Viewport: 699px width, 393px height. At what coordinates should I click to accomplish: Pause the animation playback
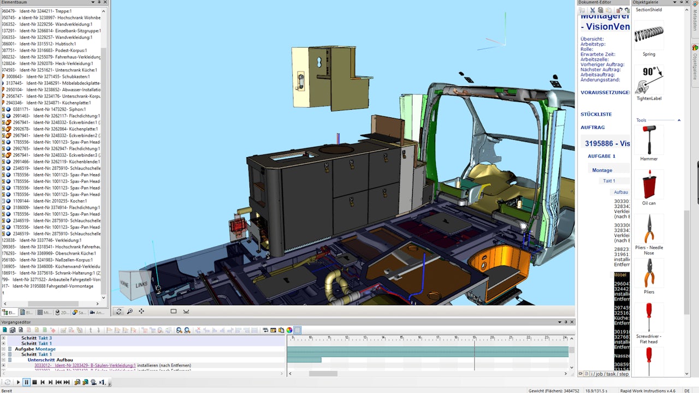click(26, 383)
